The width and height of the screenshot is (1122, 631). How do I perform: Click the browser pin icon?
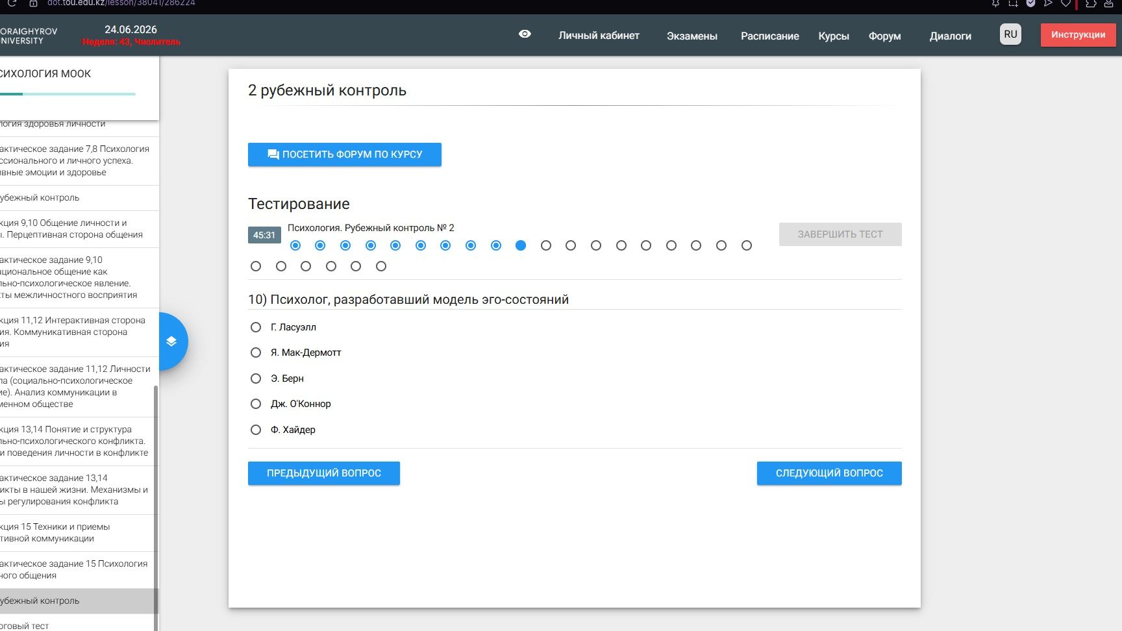point(995,3)
